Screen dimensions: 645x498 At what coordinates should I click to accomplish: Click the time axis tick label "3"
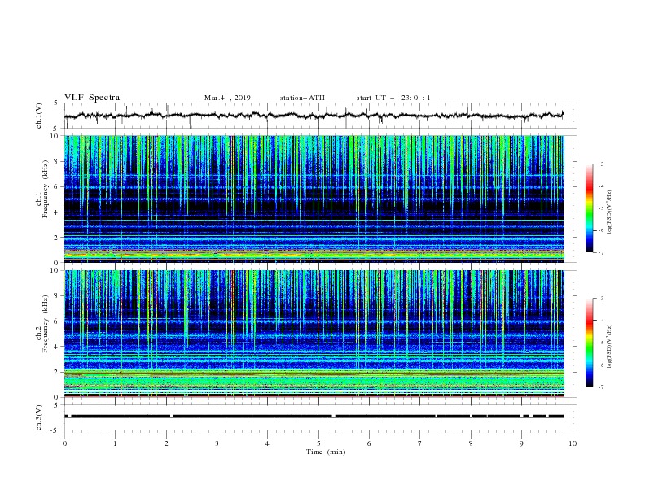pos(217,443)
